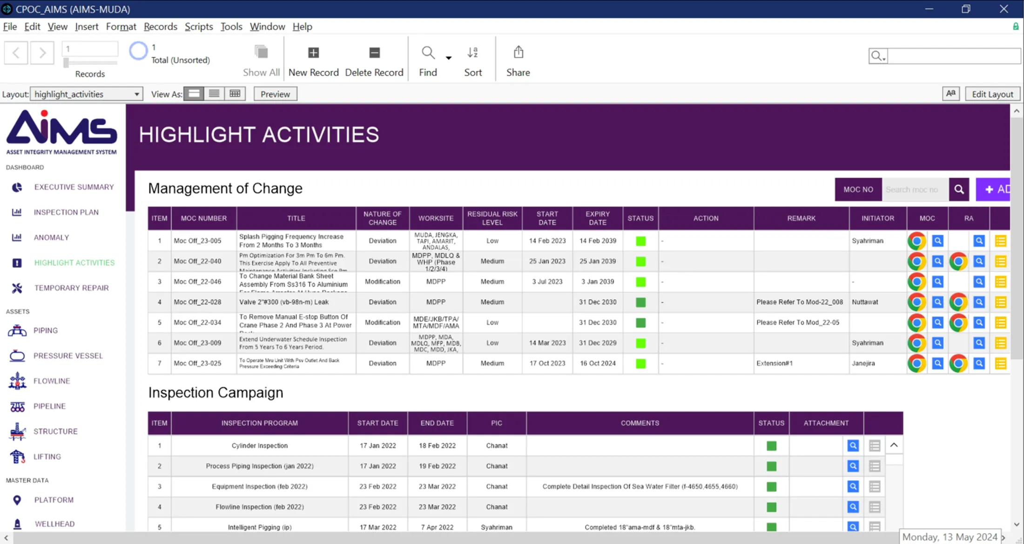The image size is (1024, 544).
Task: Open yellow list icon for Moc Off_22-034
Action: pyautogui.click(x=1000, y=323)
